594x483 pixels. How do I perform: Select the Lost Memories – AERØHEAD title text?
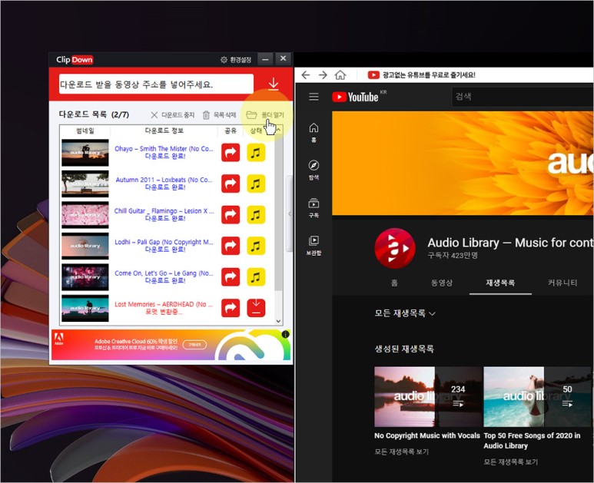tap(164, 304)
